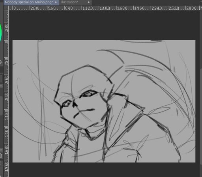Image resolution: width=202 pixels, height=177 pixels.
Task: Click the 840 mark on the vertical ruler
Action: pos(6,96)
